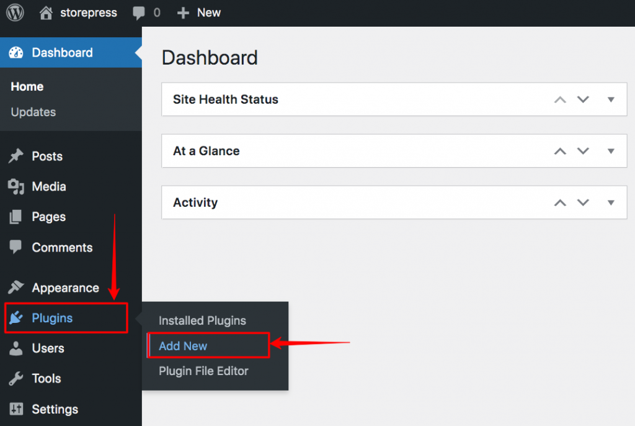Go to Updates under Dashboard
The image size is (635, 426).
(x=33, y=112)
